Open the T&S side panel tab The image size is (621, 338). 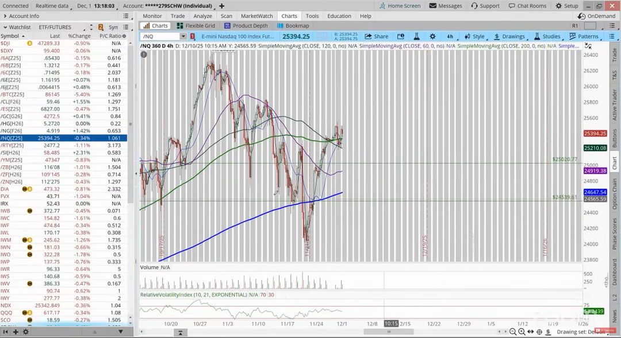[x=615, y=75]
